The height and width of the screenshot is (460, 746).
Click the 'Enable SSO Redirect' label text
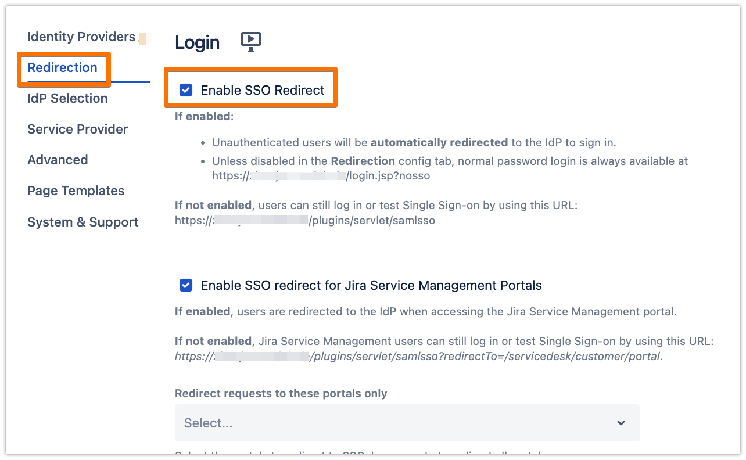click(x=263, y=90)
